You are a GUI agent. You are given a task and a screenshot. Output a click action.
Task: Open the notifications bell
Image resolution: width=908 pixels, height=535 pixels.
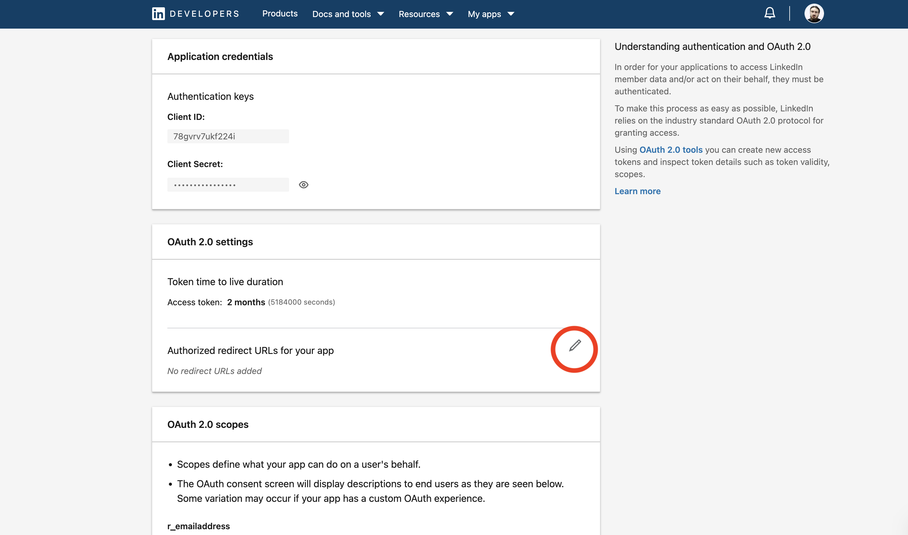point(770,13)
